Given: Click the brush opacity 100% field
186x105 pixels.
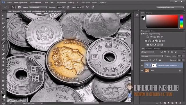Looking at the screenshot, I should pyautogui.click(x=60, y=7).
